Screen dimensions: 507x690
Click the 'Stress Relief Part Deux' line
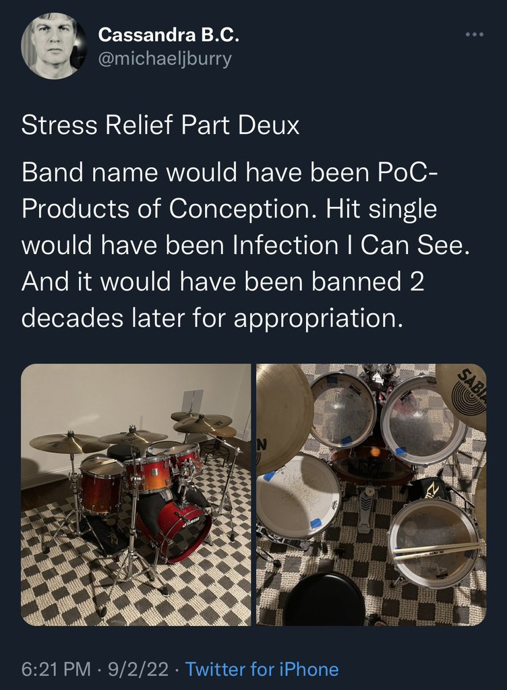click(160, 125)
